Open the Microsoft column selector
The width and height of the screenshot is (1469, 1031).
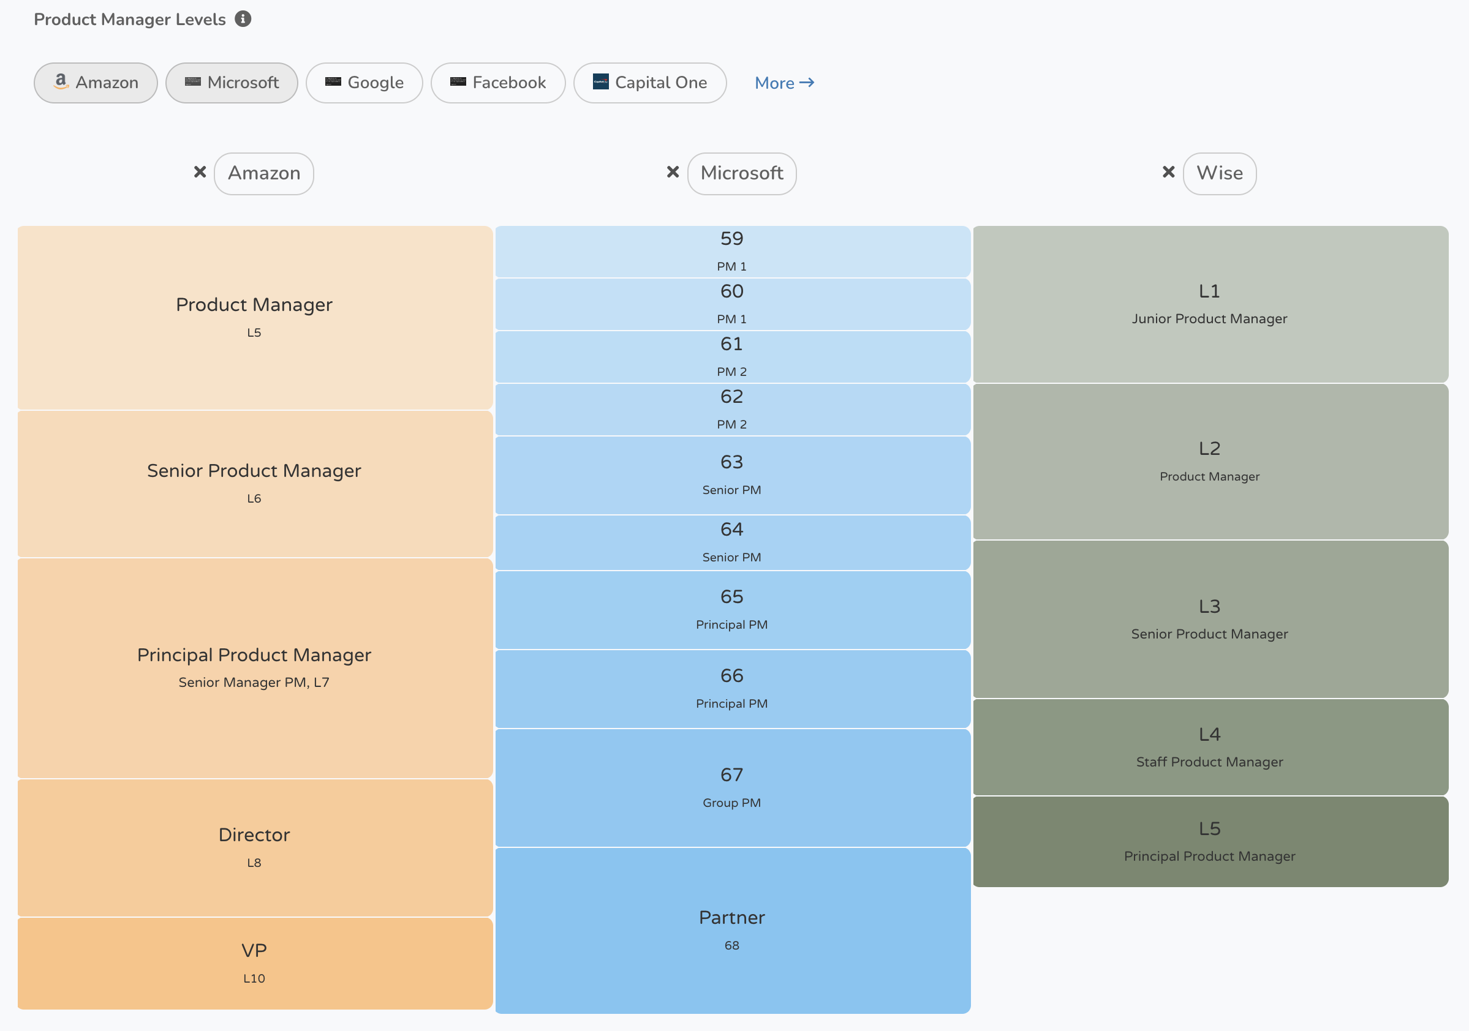coord(741,173)
